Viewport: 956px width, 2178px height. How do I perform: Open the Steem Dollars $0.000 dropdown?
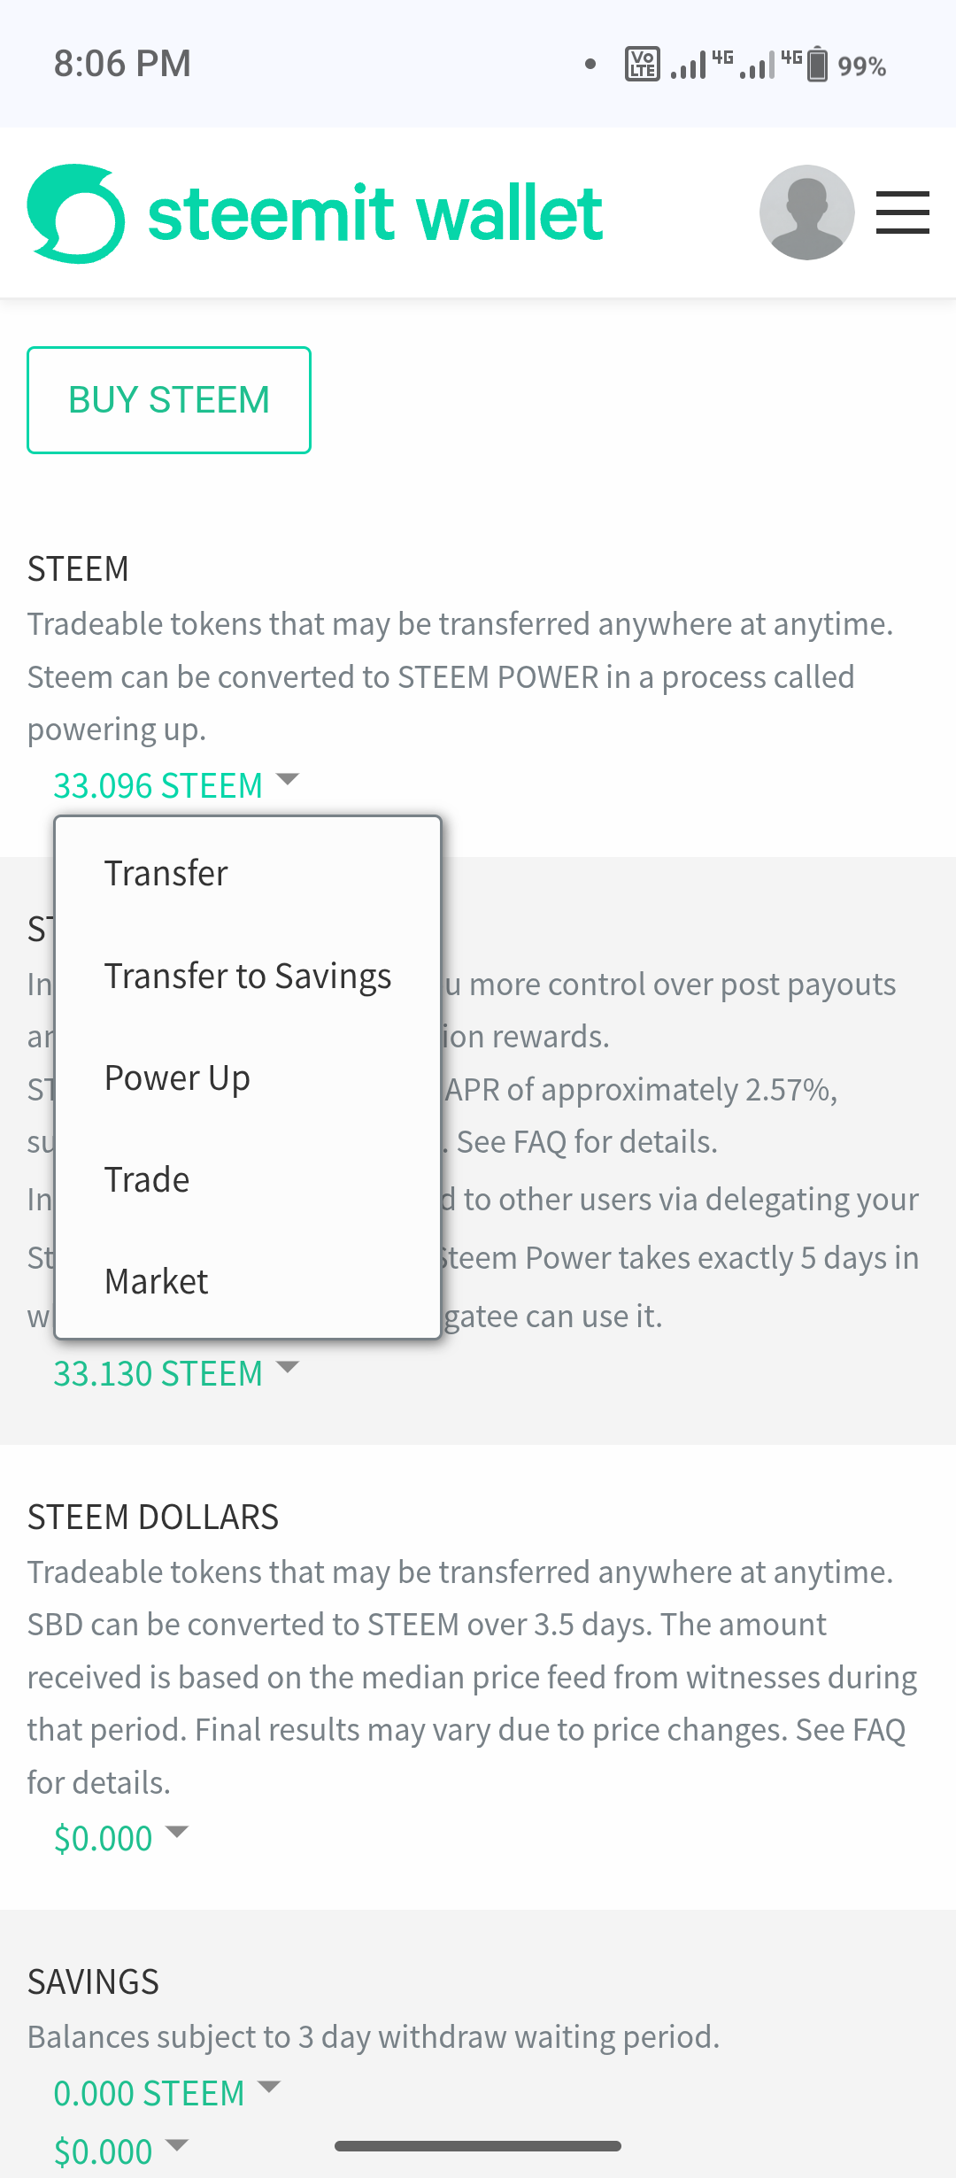click(x=121, y=1838)
